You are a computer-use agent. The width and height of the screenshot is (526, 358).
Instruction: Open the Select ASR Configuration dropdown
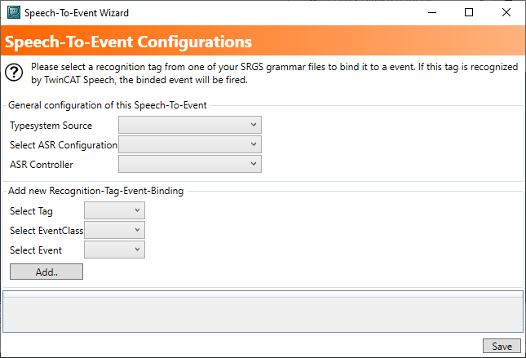pos(190,144)
